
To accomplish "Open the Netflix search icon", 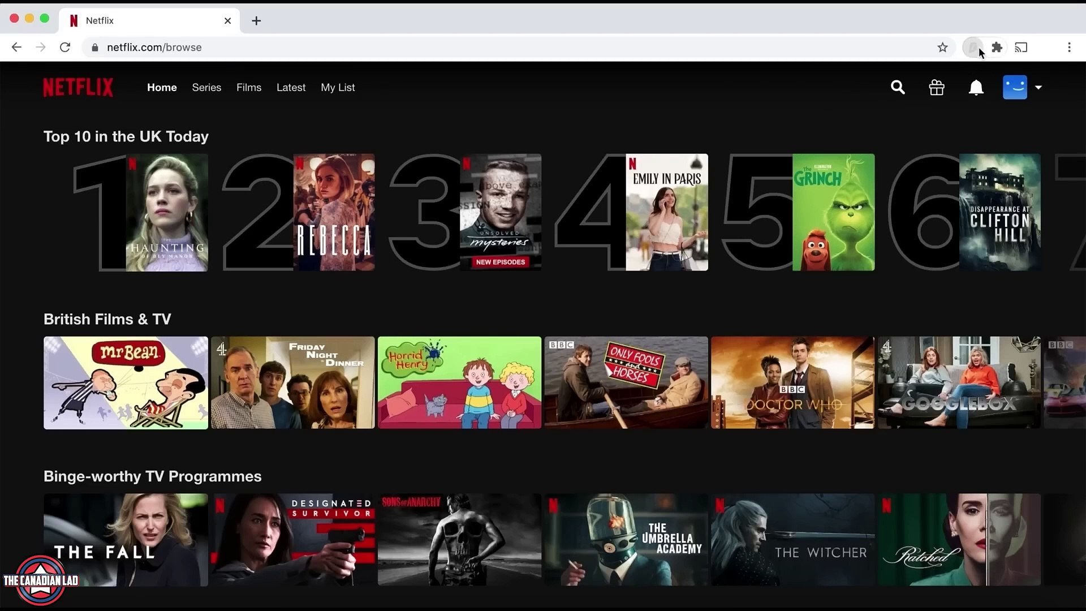I will pyautogui.click(x=898, y=88).
